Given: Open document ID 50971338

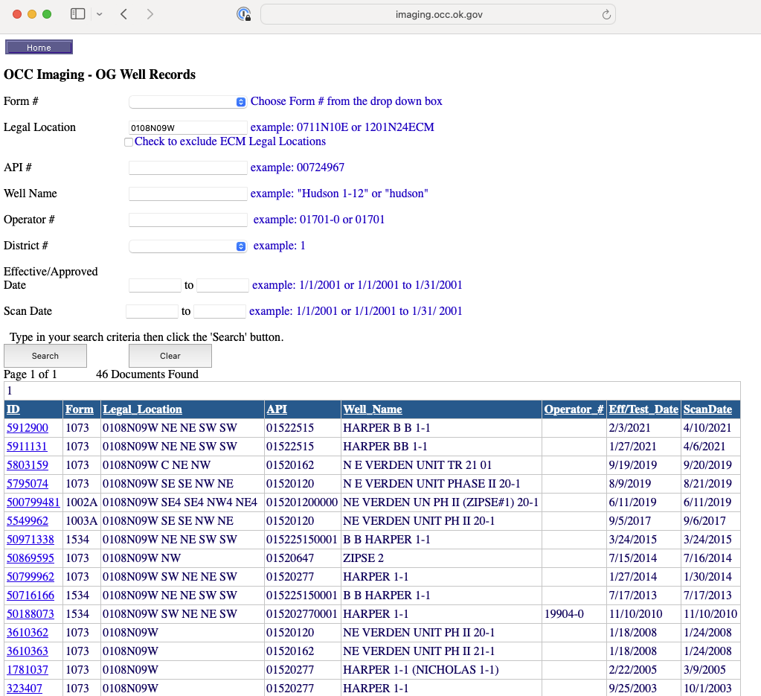Looking at the screenshot, I should click(30, 540).
